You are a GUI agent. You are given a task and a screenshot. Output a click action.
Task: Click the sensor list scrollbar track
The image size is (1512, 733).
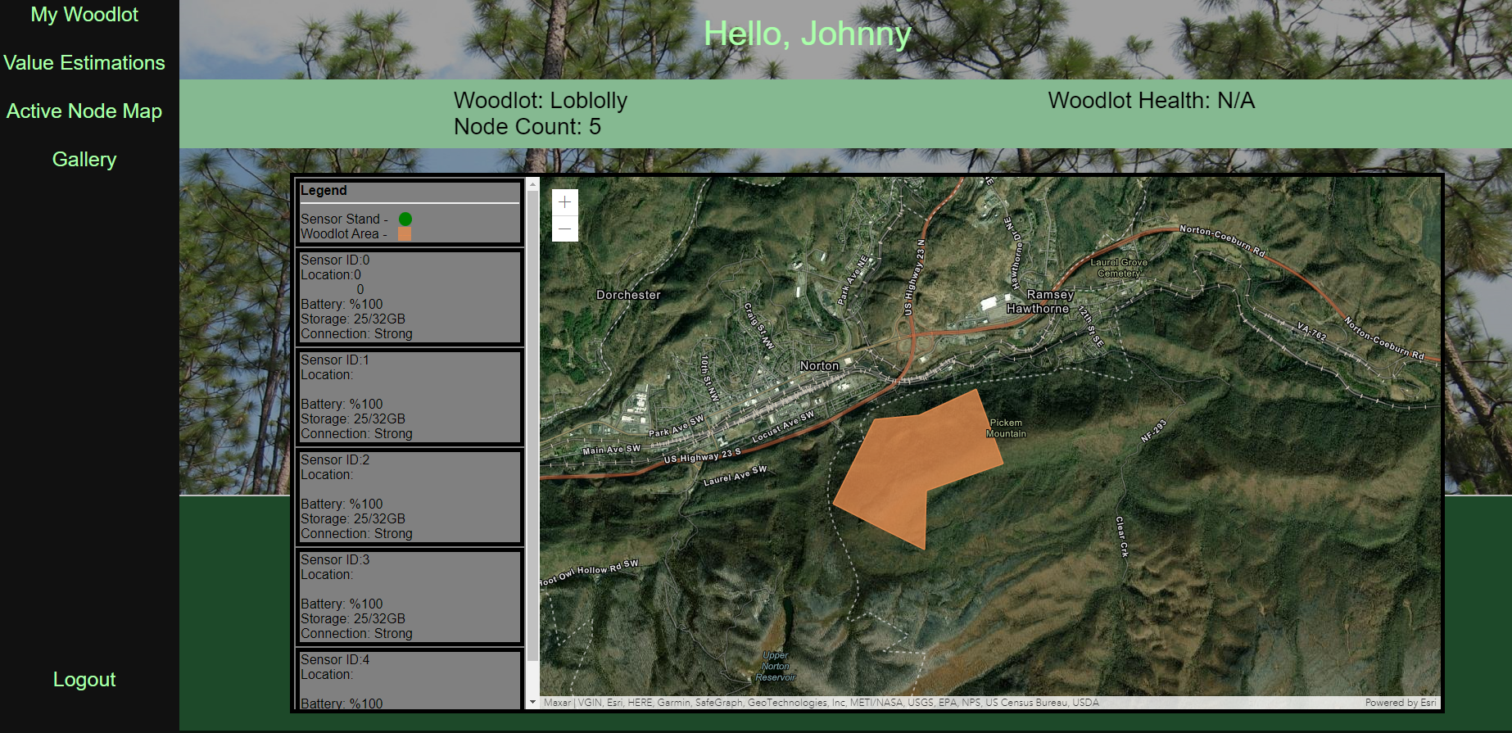[x=532, y=678]
